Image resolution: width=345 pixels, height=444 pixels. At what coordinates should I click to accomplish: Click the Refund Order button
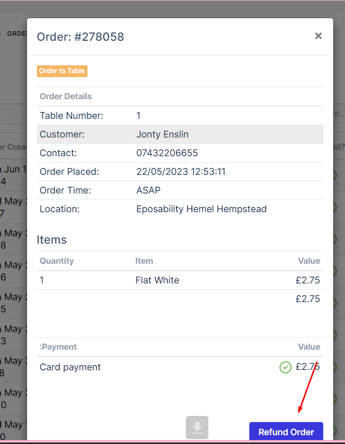(x=286, y=432)
